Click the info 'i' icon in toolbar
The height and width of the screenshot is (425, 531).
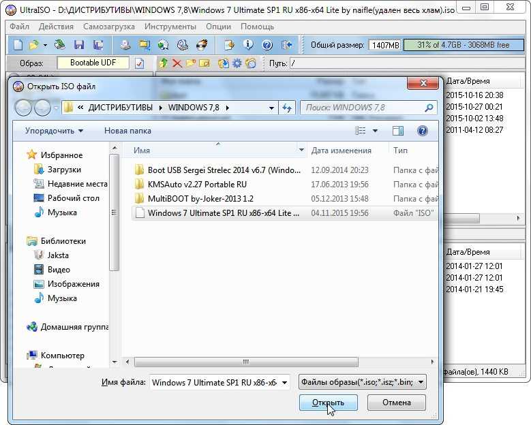click(x=248, y=45)
